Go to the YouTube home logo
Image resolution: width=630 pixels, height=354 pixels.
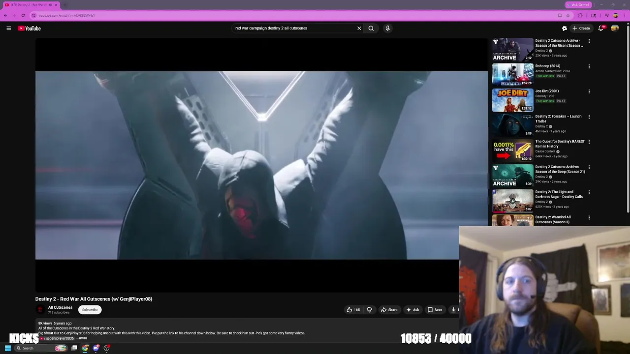(30, 29)
